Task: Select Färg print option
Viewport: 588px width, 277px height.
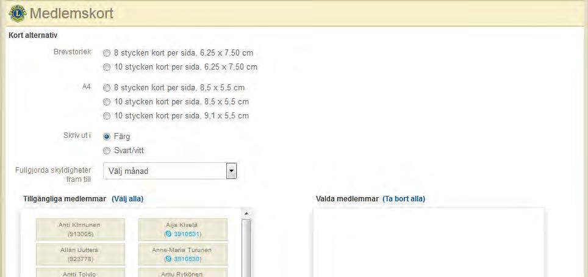Action: coord(107,137)
